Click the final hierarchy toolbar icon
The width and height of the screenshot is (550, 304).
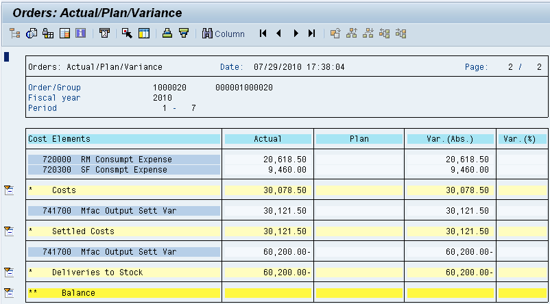tap(400, 34)
